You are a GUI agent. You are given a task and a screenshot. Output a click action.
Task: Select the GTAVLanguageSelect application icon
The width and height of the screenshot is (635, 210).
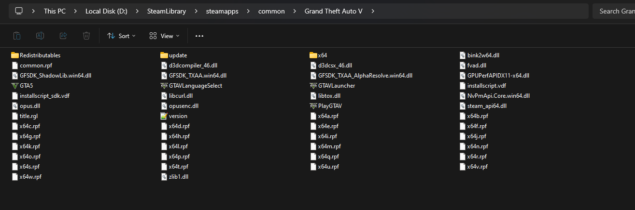coord(164,86)
